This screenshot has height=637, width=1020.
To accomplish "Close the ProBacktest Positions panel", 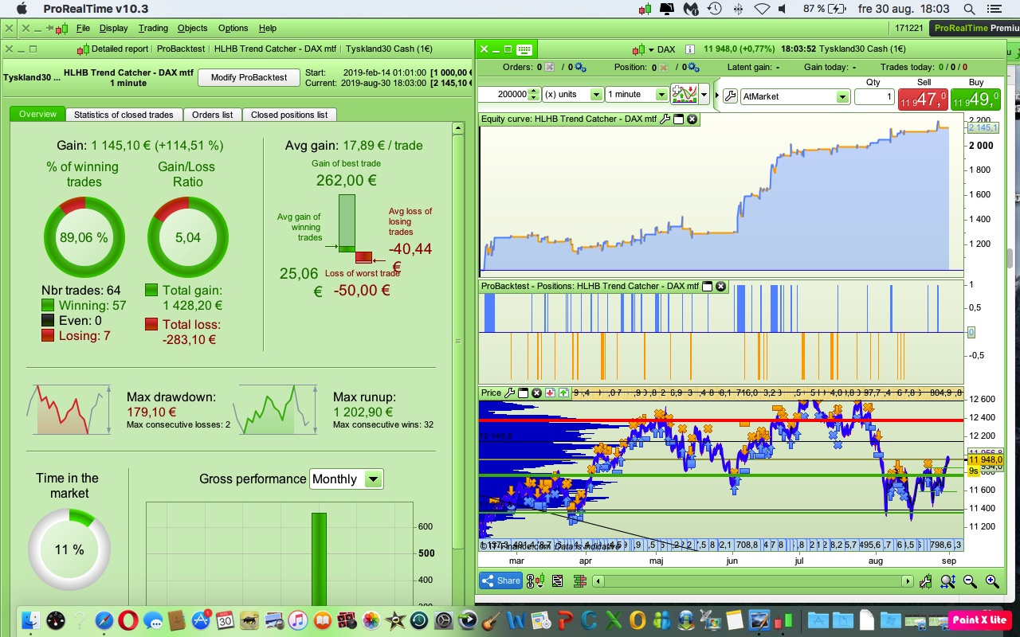I will (720, 287).
